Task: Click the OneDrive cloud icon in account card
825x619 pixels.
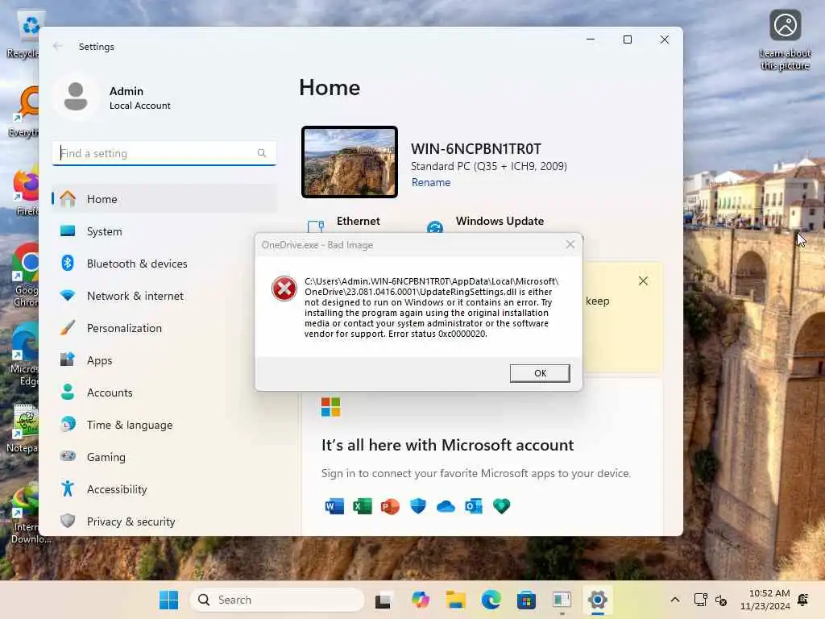Action: (x=446, y=506)
